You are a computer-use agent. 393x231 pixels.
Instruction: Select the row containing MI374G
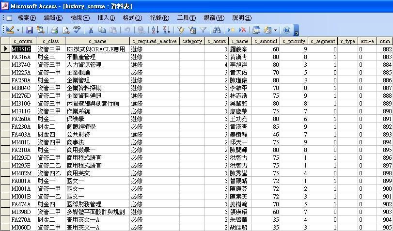(x=5, y=65)
